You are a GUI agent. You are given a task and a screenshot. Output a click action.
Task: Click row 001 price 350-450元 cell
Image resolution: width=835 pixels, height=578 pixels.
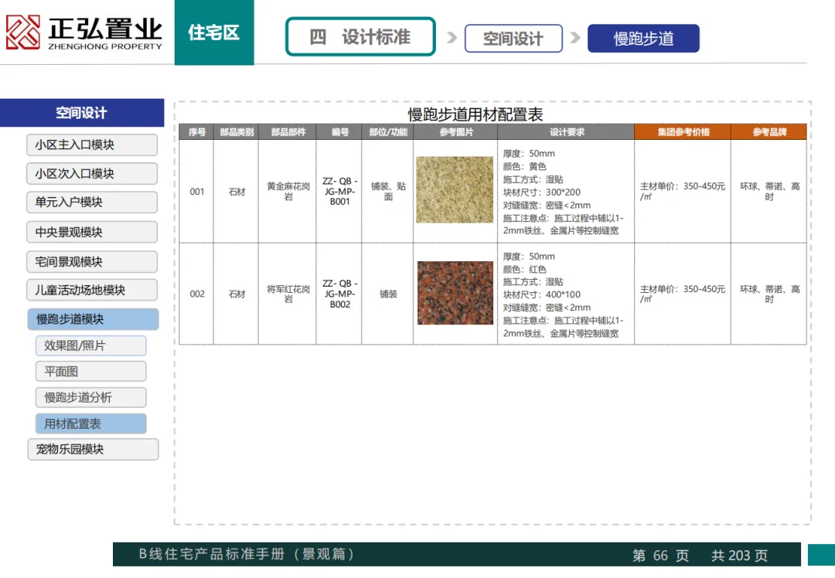[682, 192]
